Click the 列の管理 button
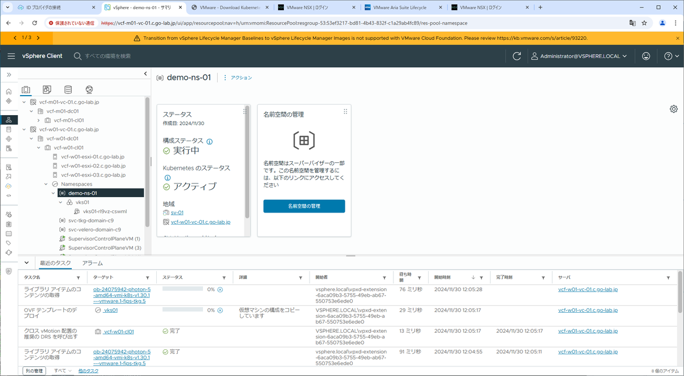Image resolution: width=684 pixels, height=376 pixels. pos(33,371)
